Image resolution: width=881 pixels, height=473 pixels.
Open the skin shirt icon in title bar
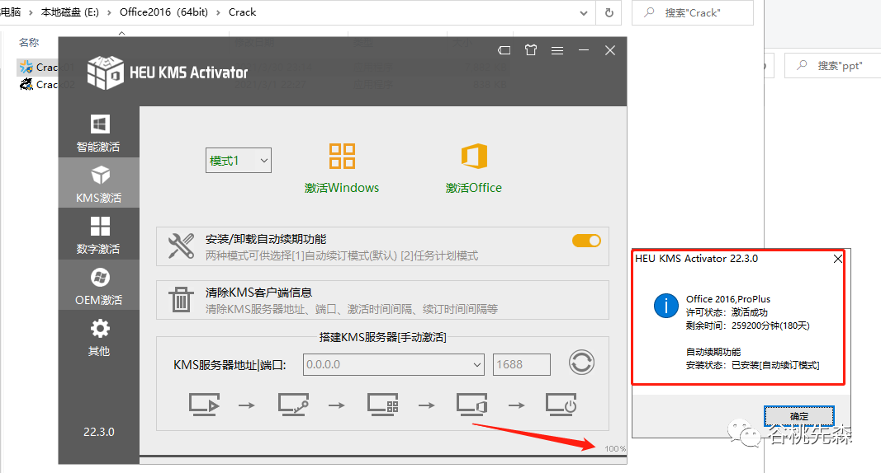click(x=531, y=50)
